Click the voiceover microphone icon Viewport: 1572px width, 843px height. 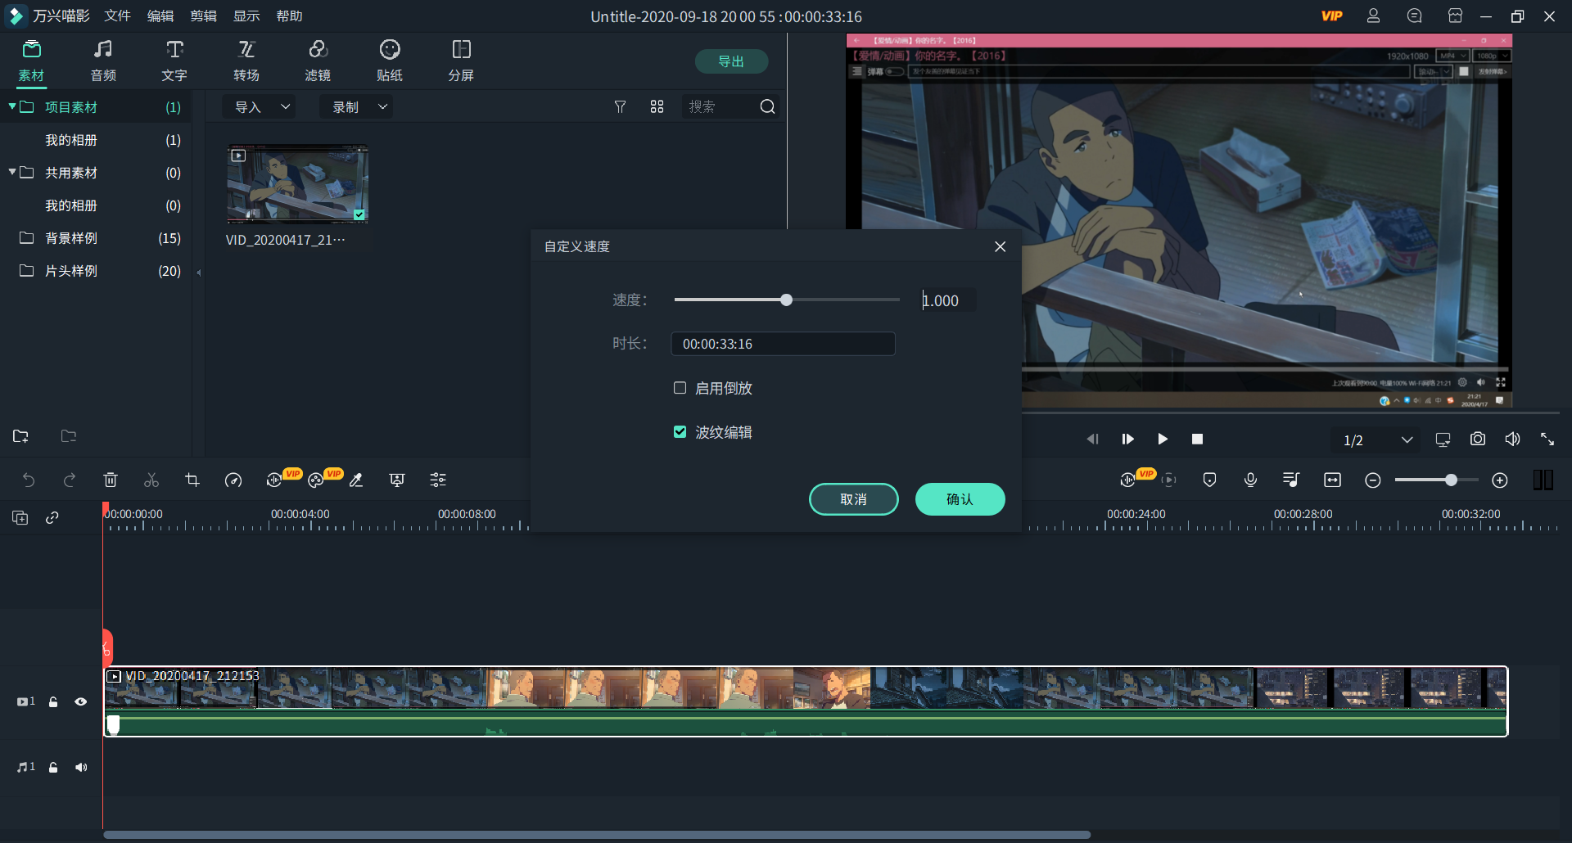pos(1250,480)
